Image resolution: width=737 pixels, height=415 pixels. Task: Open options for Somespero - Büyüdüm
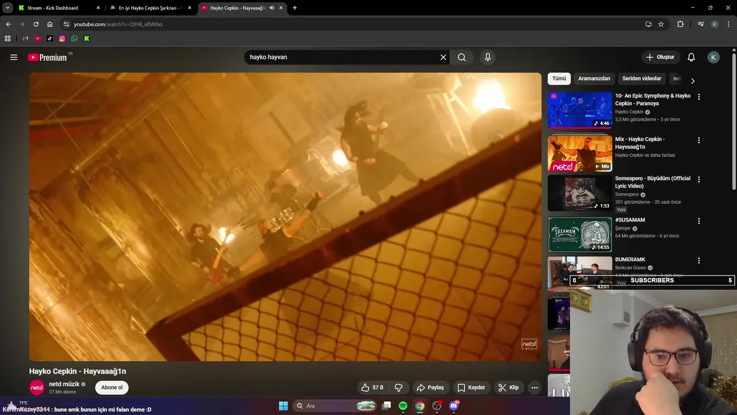699,179
